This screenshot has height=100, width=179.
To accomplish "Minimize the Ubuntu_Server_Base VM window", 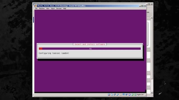I will click(x=140, y=6).
